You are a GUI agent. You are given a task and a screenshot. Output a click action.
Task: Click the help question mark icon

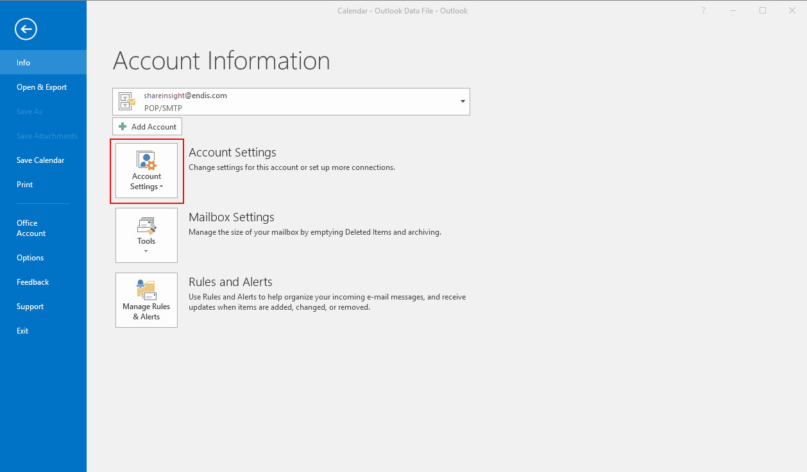[703, 10]
